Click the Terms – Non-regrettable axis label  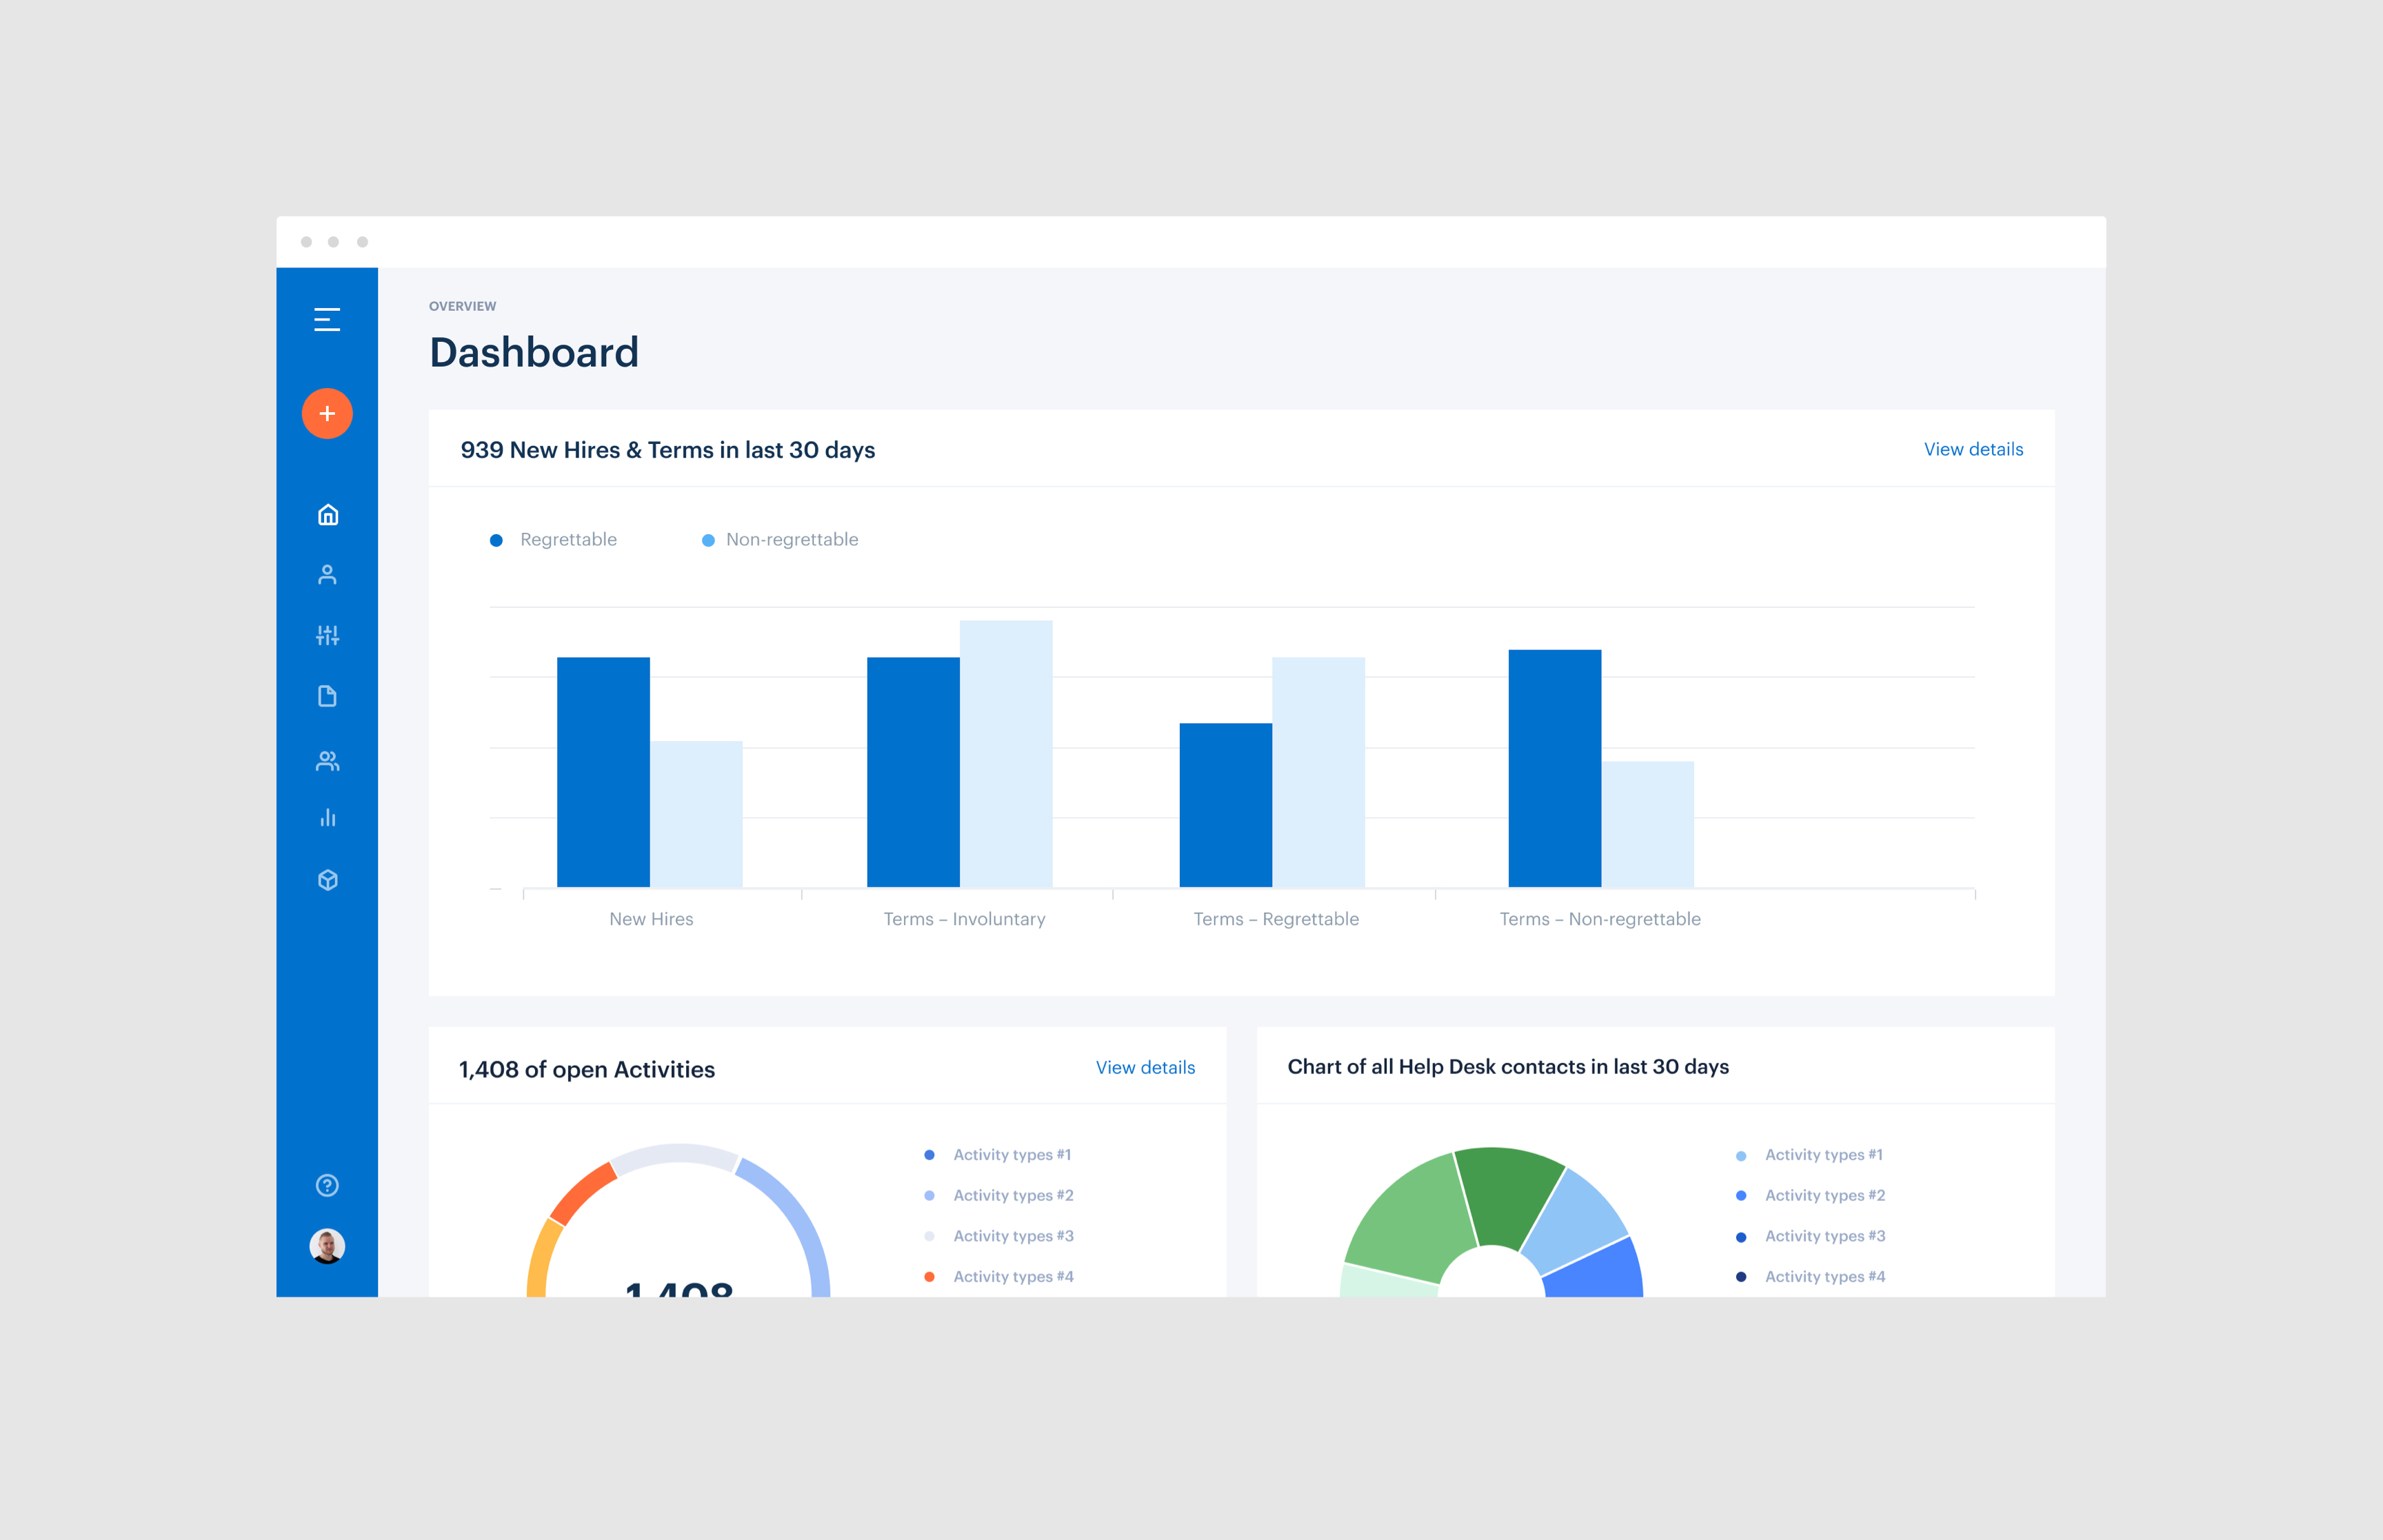point(1600,919)
